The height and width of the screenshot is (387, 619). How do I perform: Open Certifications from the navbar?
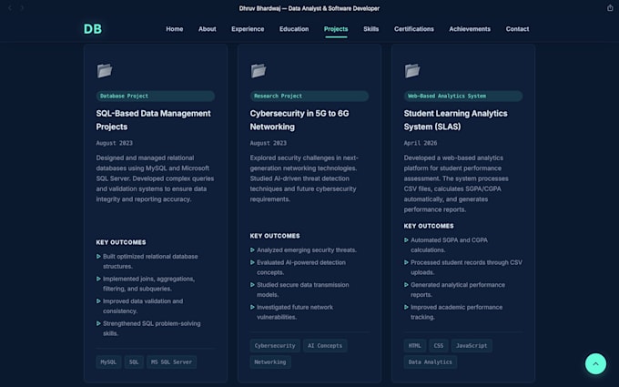tap(413, 29)
